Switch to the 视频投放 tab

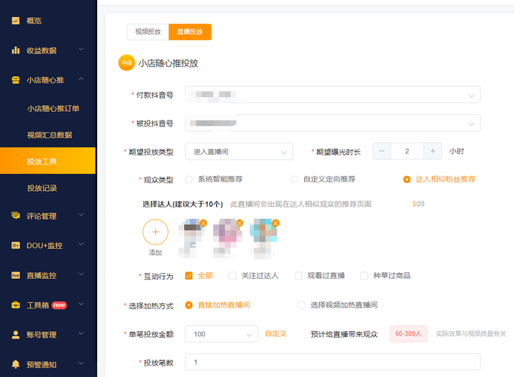click(x=148, y=32)
